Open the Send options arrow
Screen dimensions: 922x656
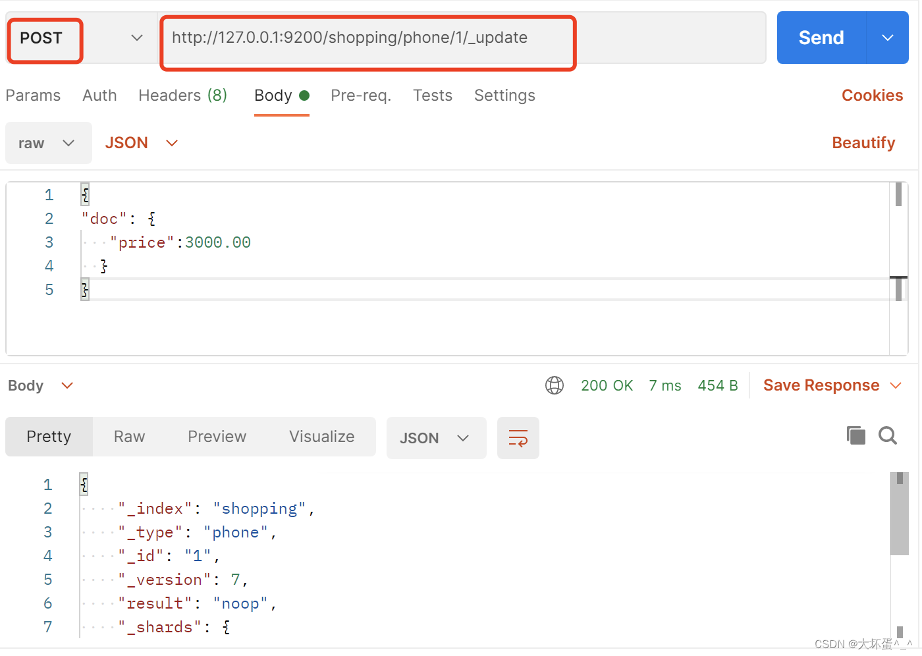[888, 38]
